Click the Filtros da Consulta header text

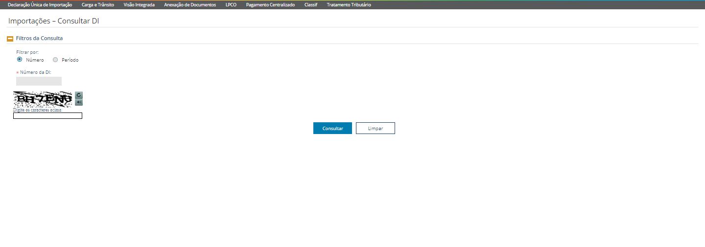tap(39, 38)
